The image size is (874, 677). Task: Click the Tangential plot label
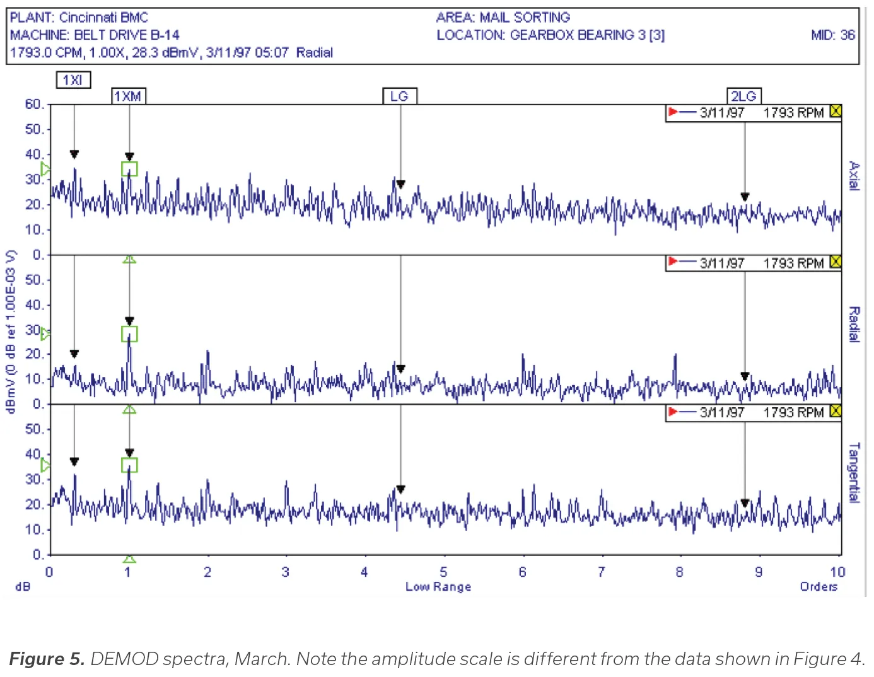854,472
